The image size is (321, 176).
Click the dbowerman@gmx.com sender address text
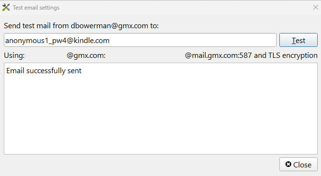[x=110, y=26]
